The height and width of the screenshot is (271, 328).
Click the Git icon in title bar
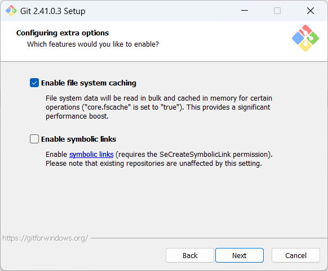coord(11,11)
